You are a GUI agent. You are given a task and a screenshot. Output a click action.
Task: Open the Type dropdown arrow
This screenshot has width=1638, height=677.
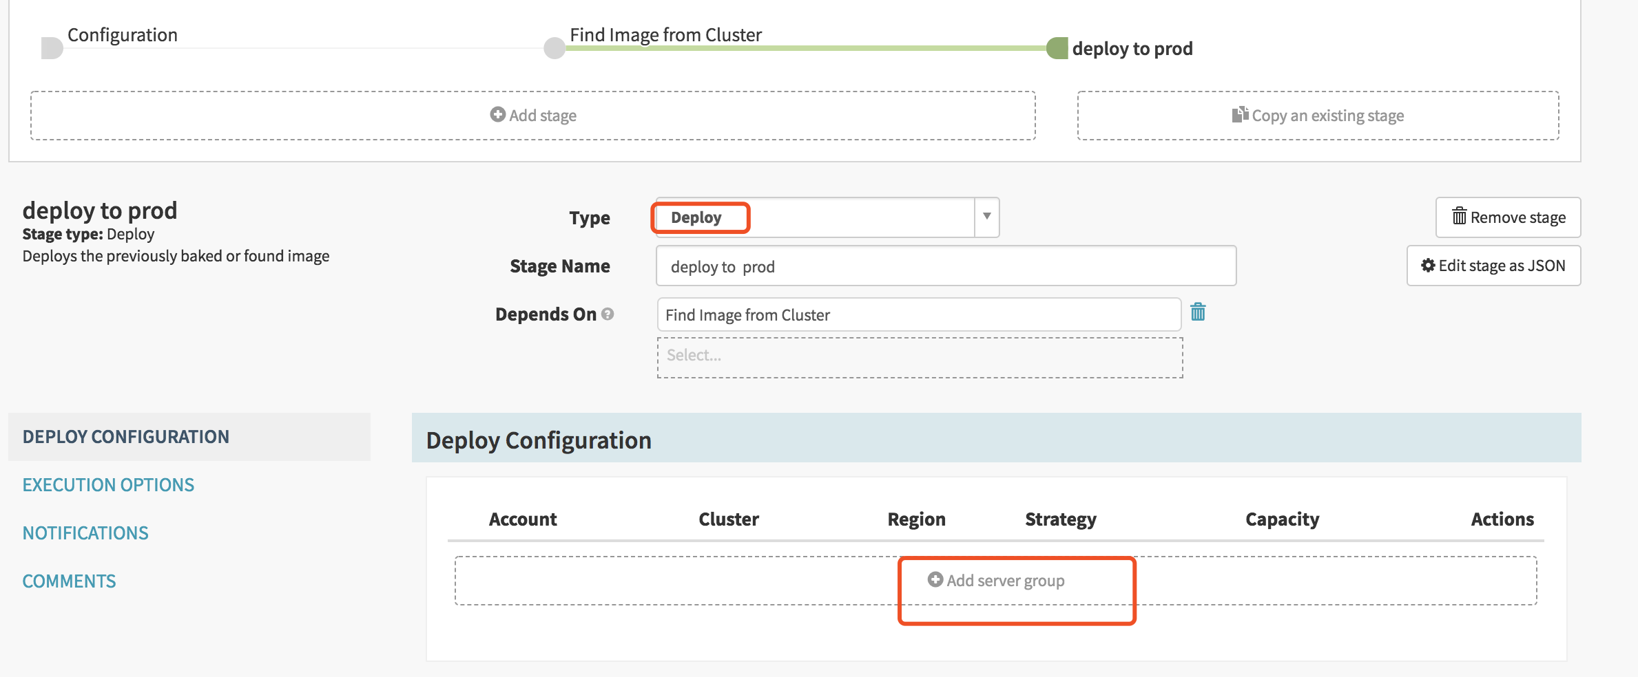(x=986, y=217)
